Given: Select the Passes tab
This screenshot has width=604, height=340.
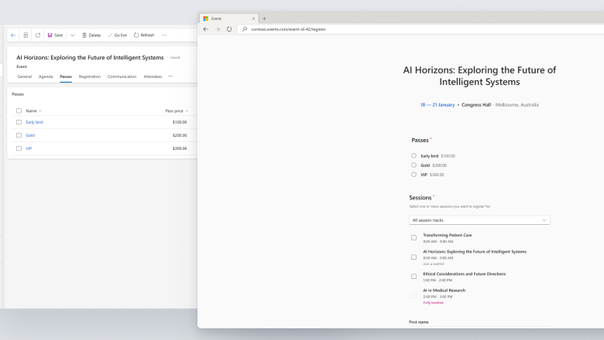Looking at the screenshot, I should coord(66,76).
